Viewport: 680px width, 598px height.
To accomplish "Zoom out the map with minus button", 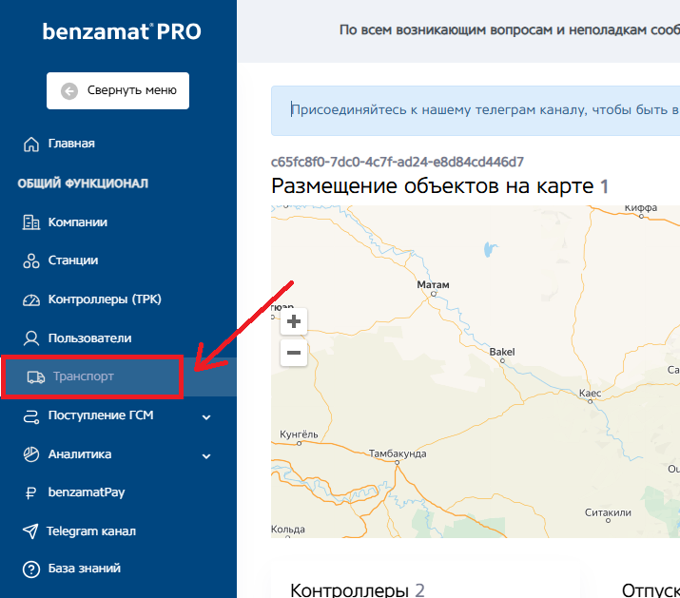I will coord(294,353).
